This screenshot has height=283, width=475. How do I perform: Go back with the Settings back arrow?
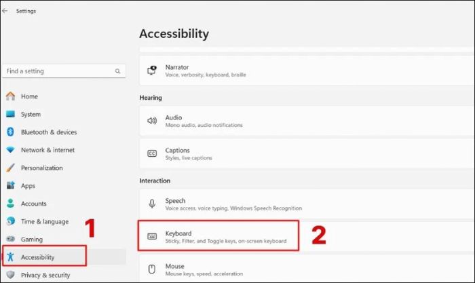click(x=5, y=11)
